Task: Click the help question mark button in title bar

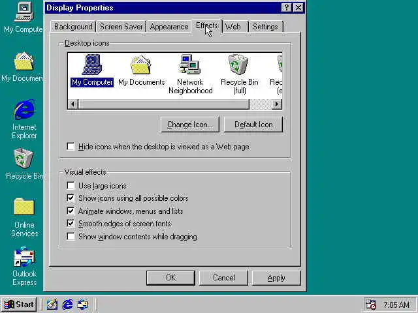Action: 286,7
